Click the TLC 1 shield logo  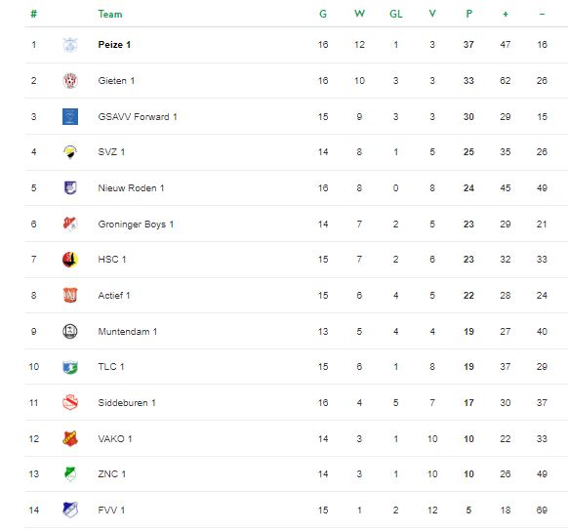(x=70, y=367)
